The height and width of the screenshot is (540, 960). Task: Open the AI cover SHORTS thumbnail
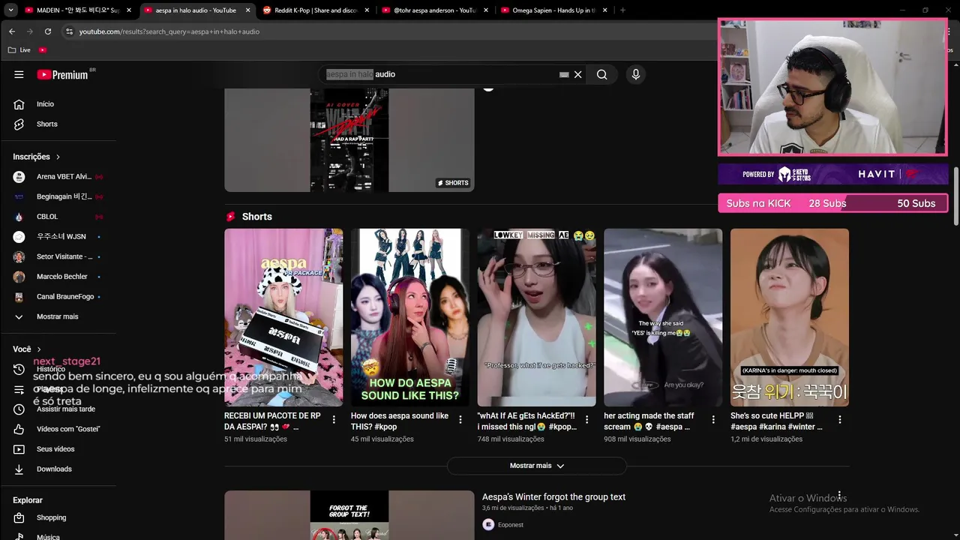coord(349,139)
